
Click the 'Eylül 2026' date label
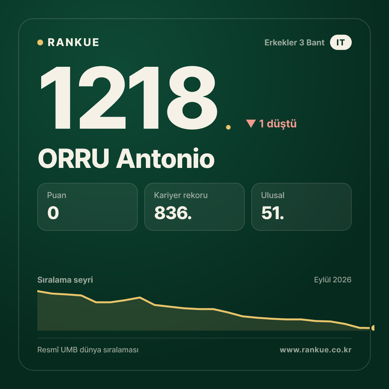333,280
